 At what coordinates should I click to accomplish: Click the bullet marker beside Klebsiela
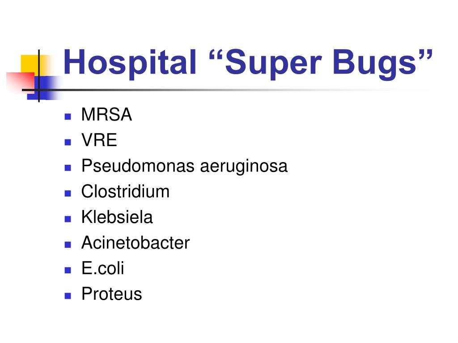coord(68,219)
